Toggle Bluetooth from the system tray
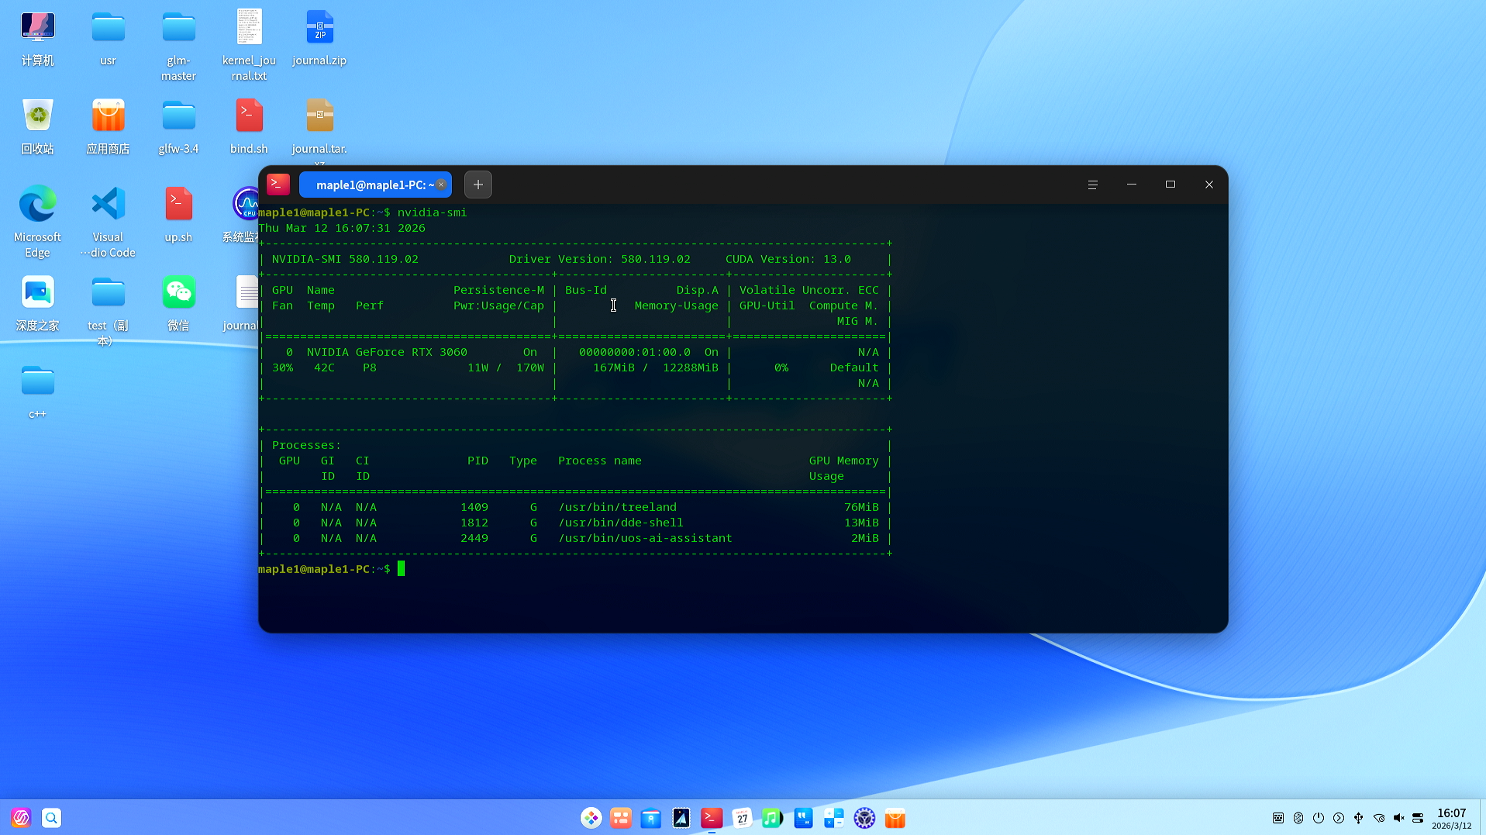1486x835 pixels. tap(1298, 818)
